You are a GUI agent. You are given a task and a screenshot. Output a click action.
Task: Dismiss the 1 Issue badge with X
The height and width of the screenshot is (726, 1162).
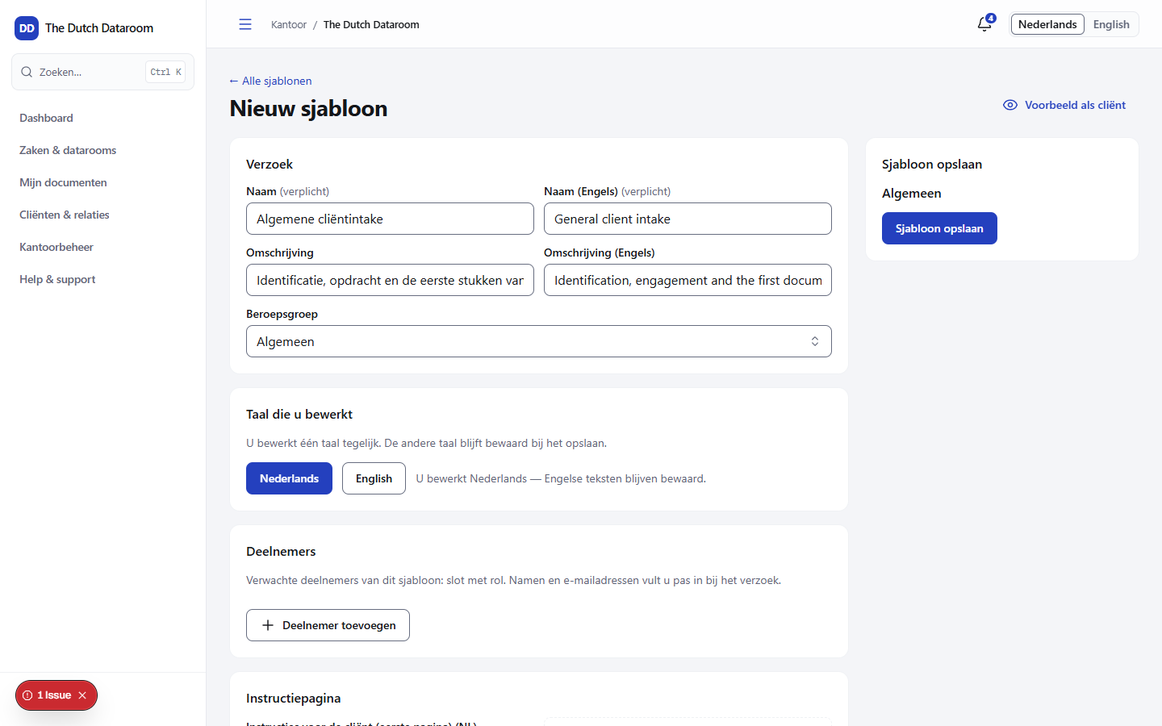(82, 695)
